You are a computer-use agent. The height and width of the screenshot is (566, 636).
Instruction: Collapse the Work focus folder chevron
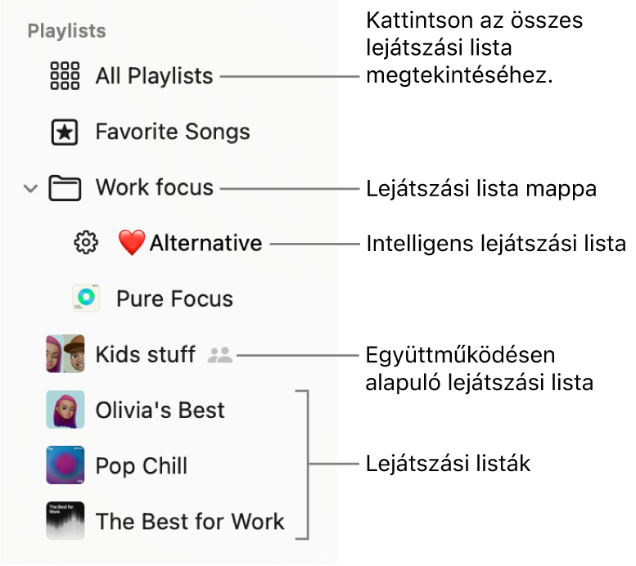pos(30,189)
